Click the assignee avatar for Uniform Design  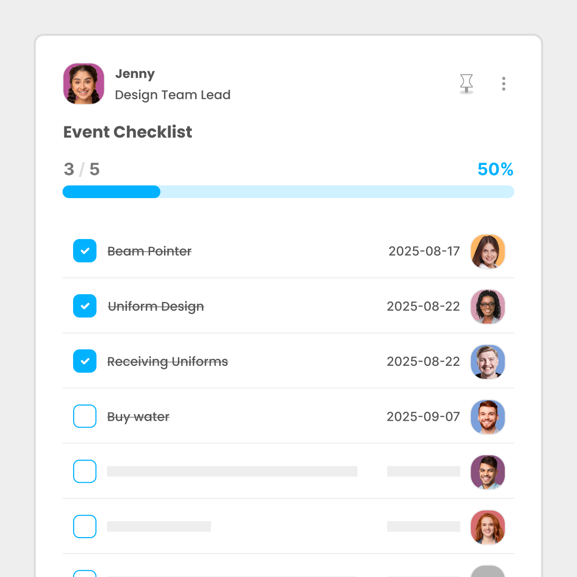click(x=488, y=306)
